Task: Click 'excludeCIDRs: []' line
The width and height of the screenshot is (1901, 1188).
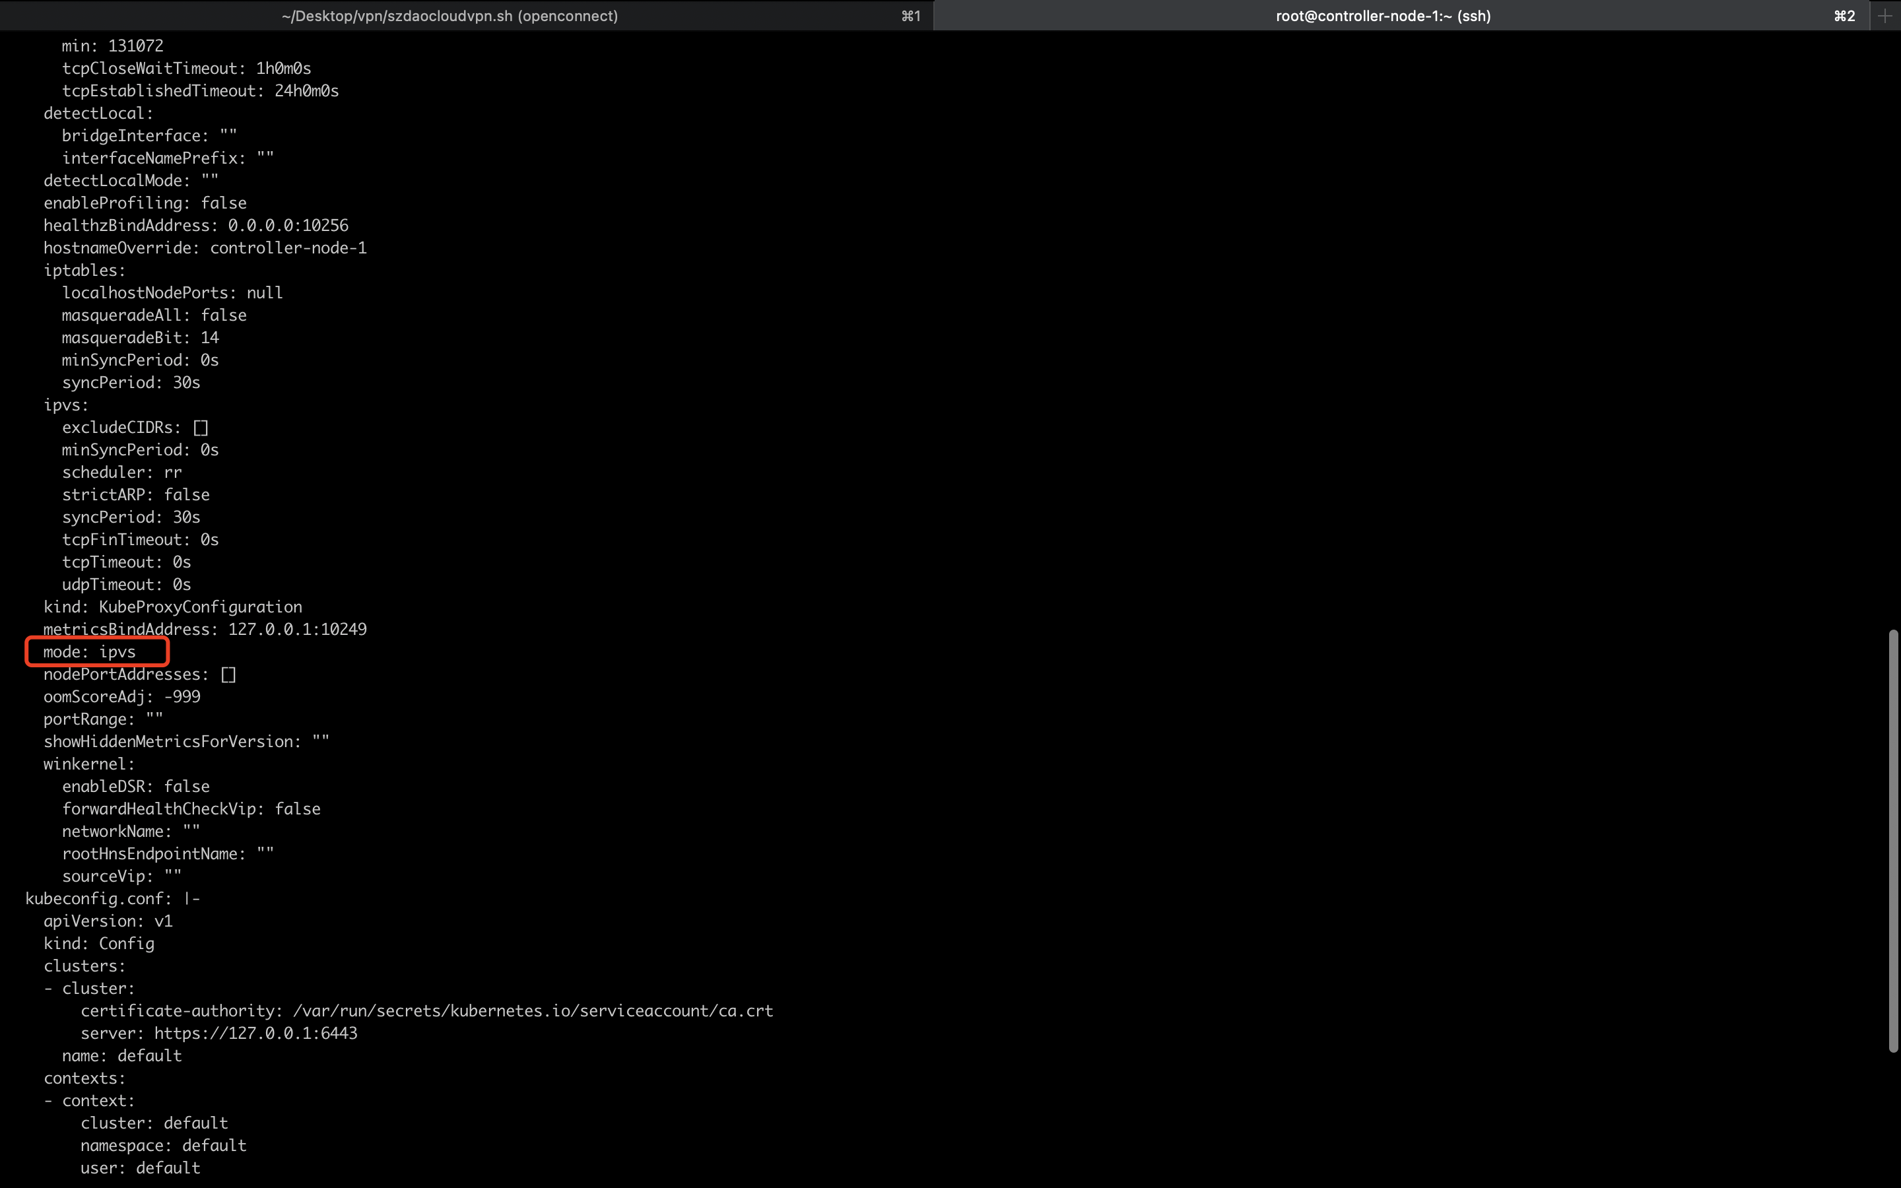Action: tap(135, 428)
